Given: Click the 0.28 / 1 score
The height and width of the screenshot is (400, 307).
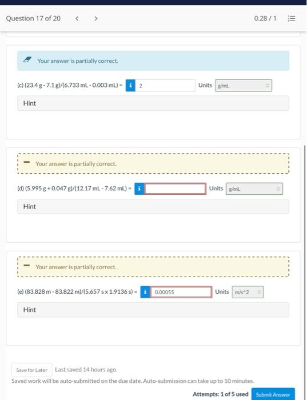Looking at the screenshot, I should tap(265, 18).
